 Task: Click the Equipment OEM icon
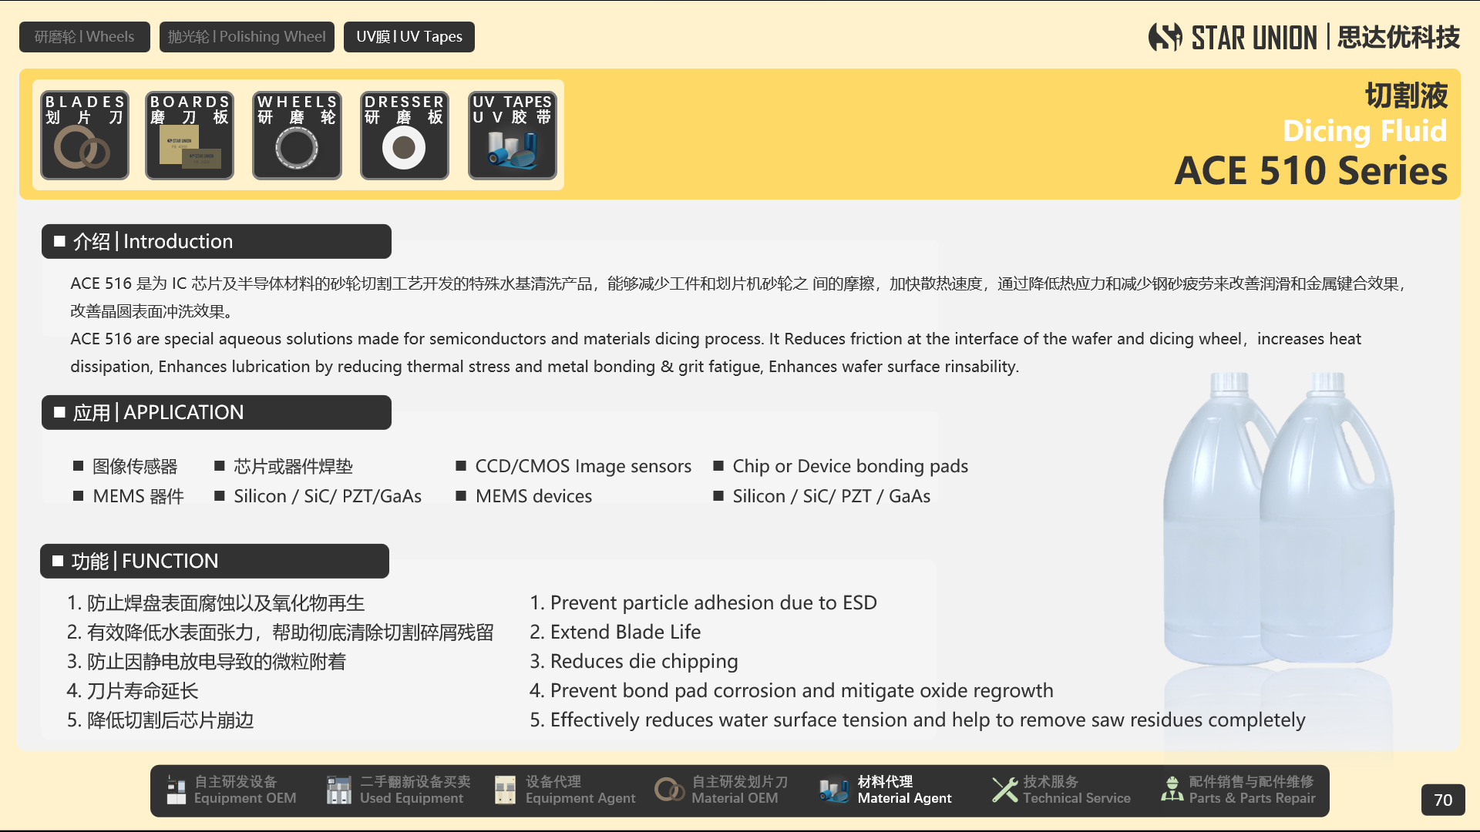pyautogui.click(x=177, y=790)
